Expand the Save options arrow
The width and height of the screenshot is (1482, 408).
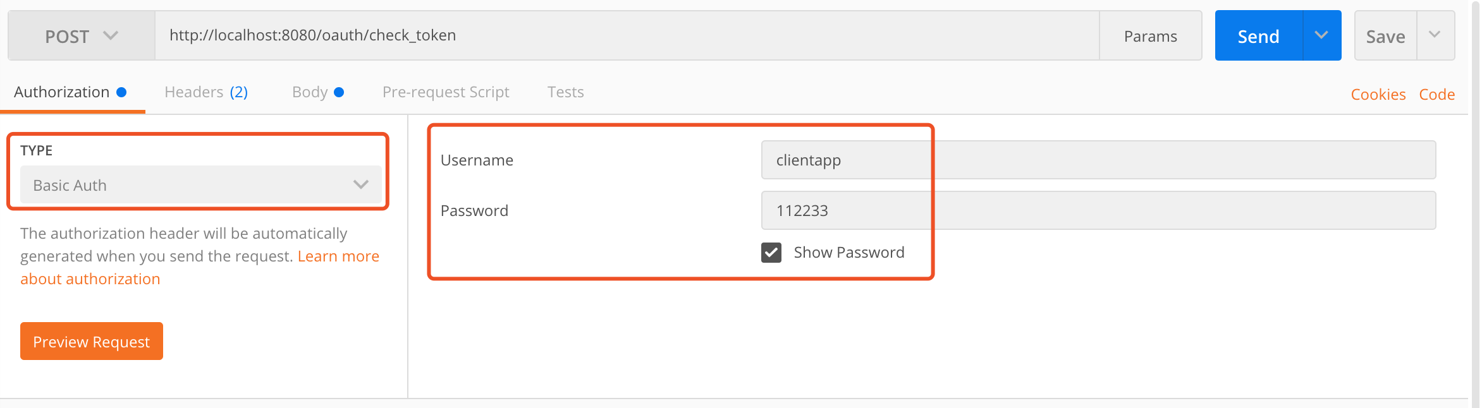pyautogui.click(x=1435, y=36)
